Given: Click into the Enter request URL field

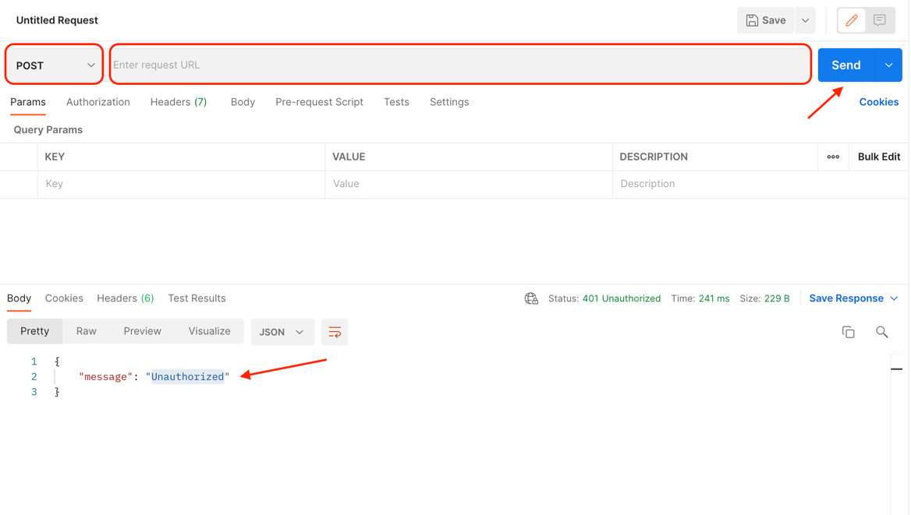Looking at the screenshot, I should (x=460, y=65).
